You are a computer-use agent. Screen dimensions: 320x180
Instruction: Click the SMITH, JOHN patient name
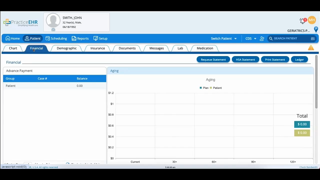72,18
